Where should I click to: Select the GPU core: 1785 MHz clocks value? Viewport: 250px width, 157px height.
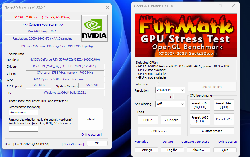pyautogui.click(x=65, y=73)
